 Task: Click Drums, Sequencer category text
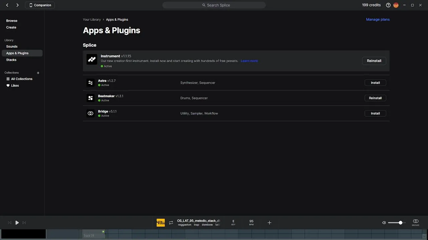194,98
